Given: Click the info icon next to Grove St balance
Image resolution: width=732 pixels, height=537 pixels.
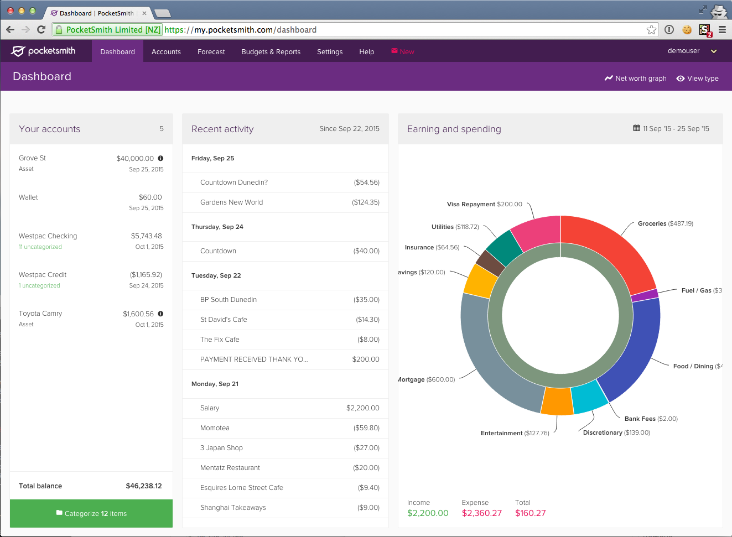Looking at the screenshot, I should (160, 158).
